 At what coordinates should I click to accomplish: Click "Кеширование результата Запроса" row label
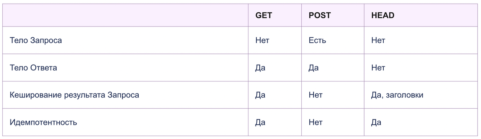click(74, 95)
